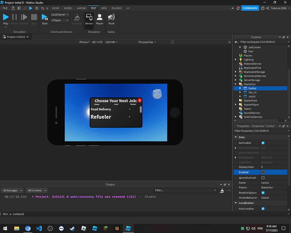Open the notifications bell icon
This screenshot has width=291, height=233.
click(238, 8)
